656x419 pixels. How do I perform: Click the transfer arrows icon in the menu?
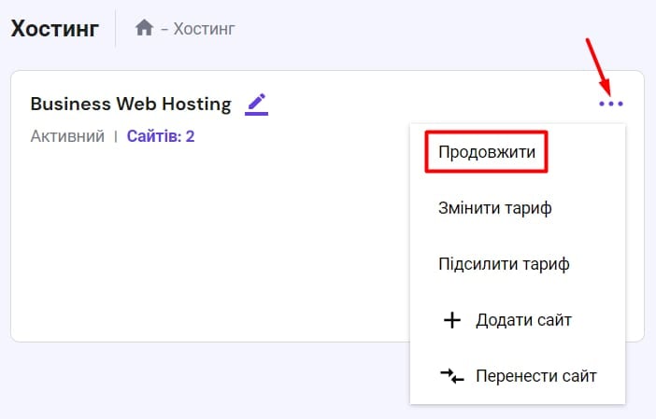click(x=452, y=376)
